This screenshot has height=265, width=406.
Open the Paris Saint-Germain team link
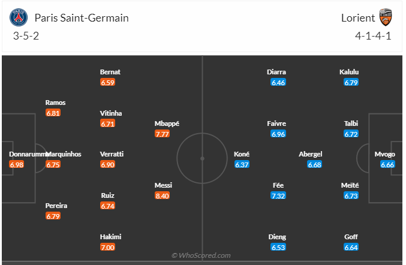pyautogui.click(x=82, y=18)
